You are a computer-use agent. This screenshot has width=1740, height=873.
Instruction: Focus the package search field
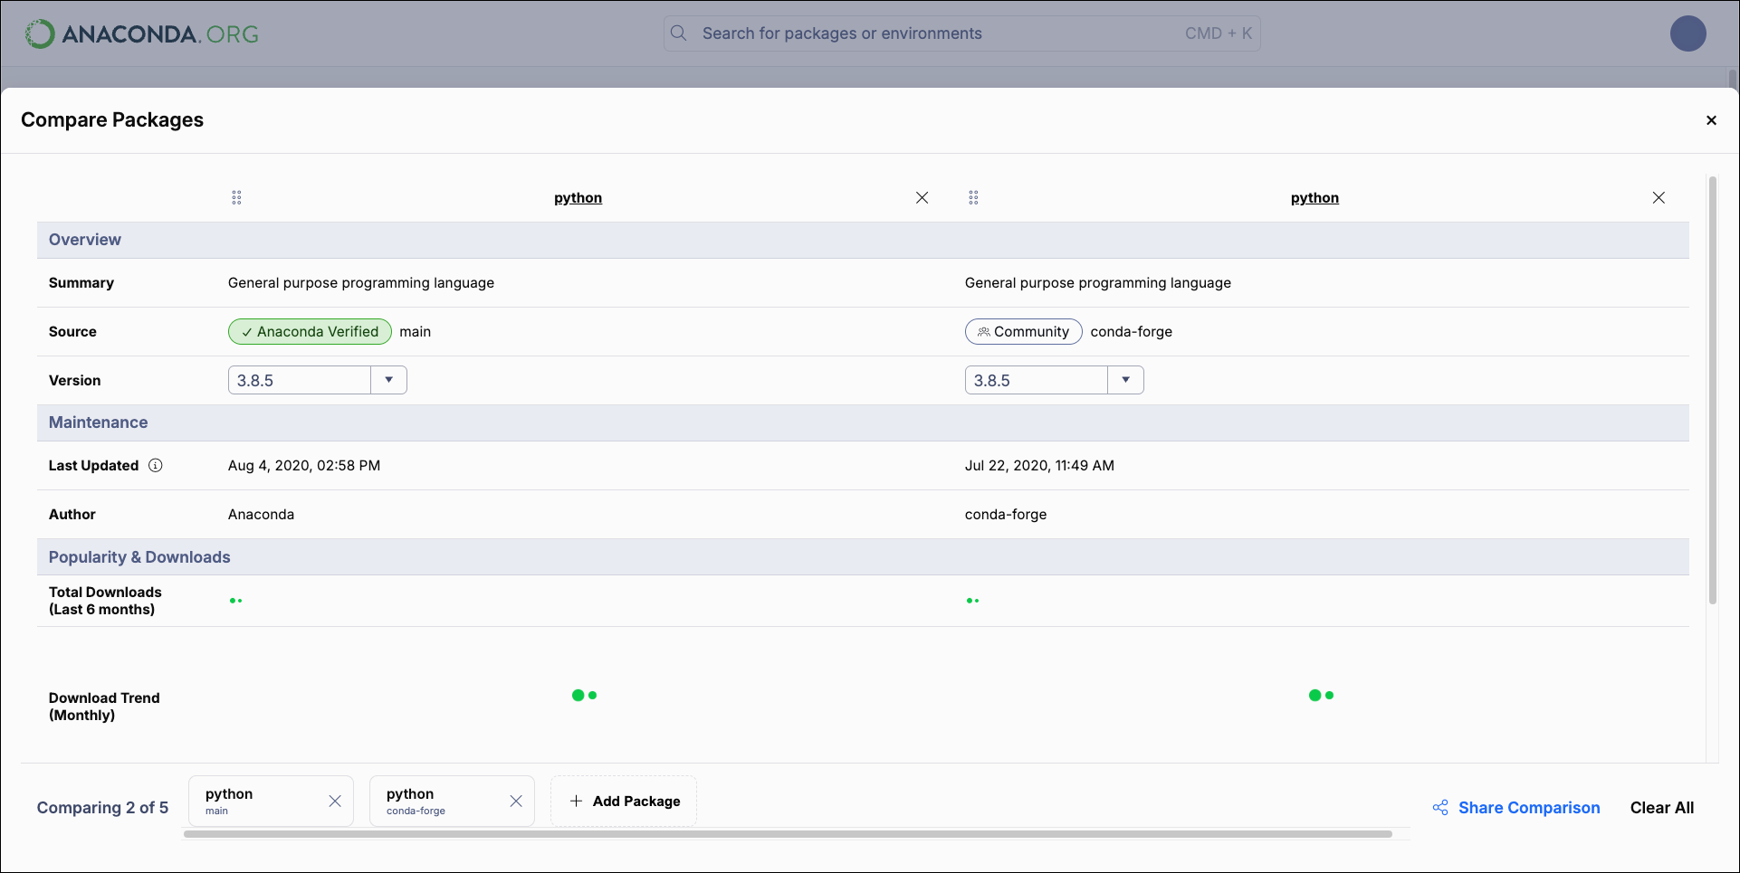click(962, 33)
